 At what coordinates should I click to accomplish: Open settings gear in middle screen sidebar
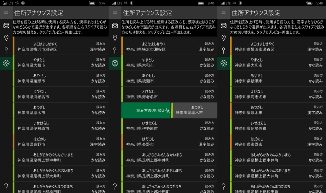point(115,63)
